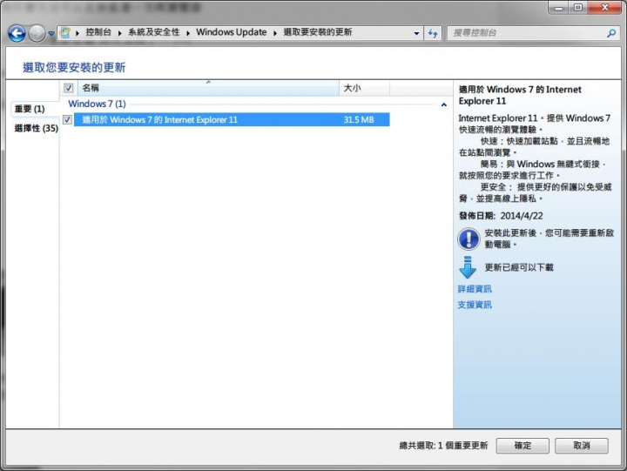Expand arrow before 選取要安裝的更新 breadcrumb

[275, 33]
